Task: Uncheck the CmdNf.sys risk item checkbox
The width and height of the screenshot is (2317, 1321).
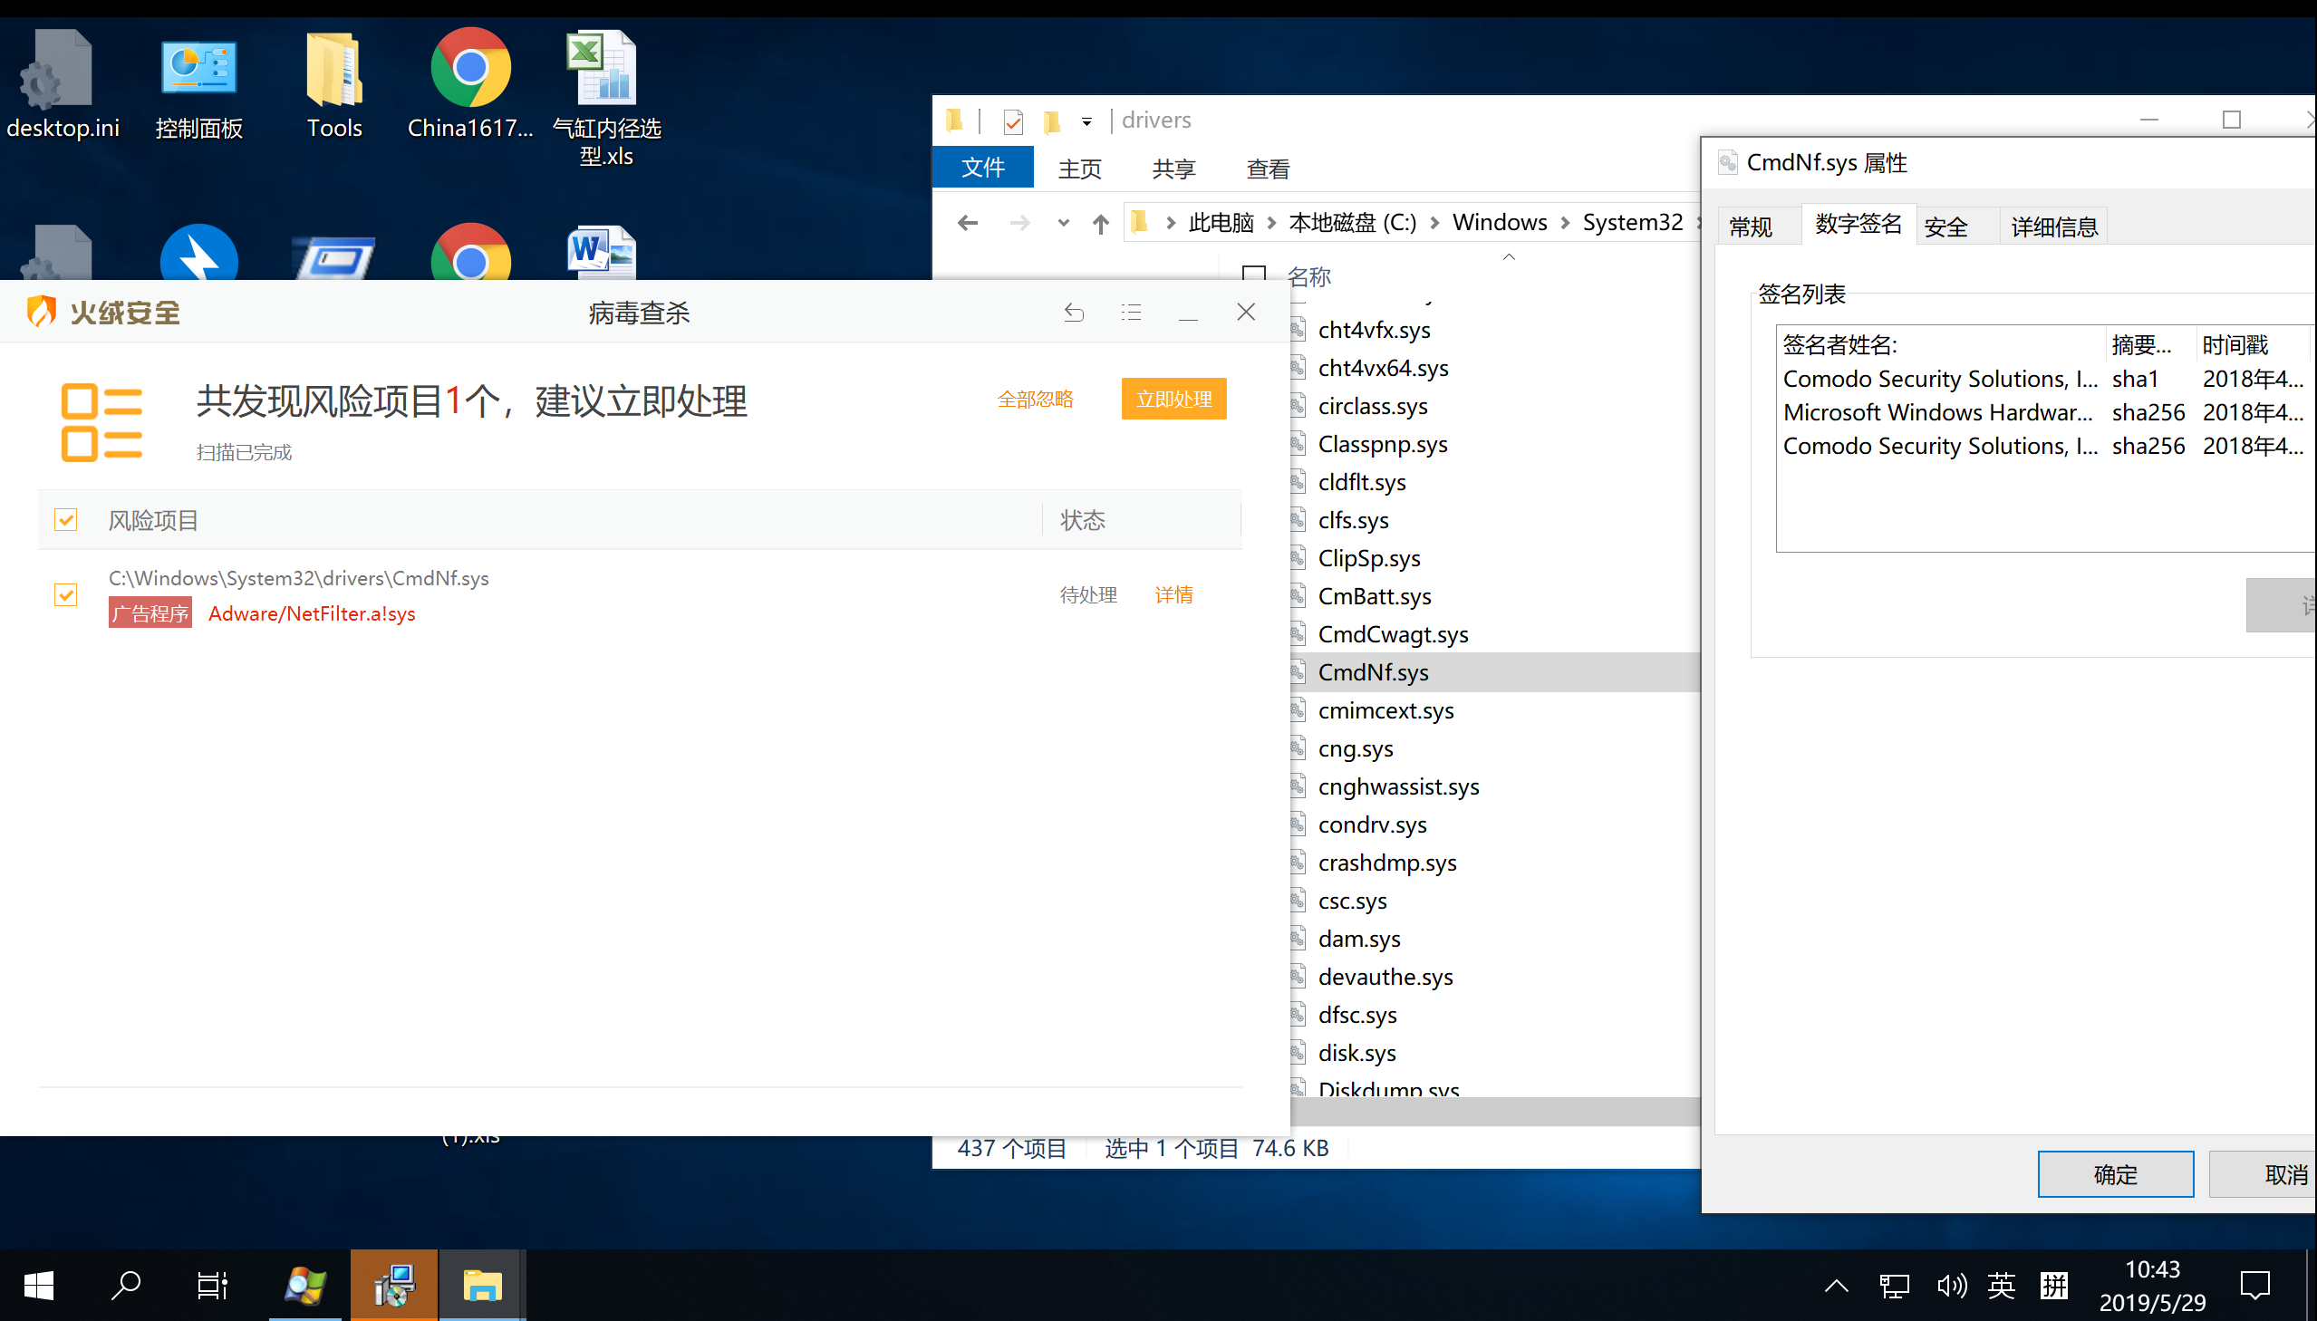Action: (x=65, y=595)
